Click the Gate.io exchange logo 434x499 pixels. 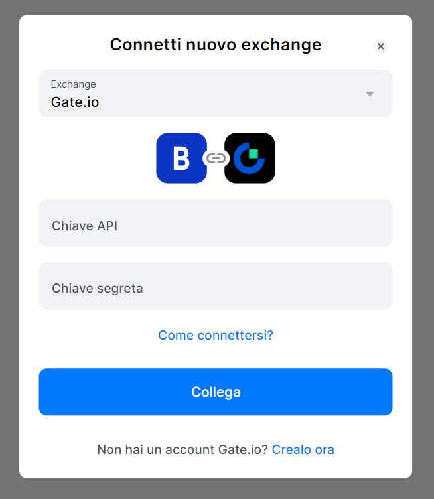point(250,158)
